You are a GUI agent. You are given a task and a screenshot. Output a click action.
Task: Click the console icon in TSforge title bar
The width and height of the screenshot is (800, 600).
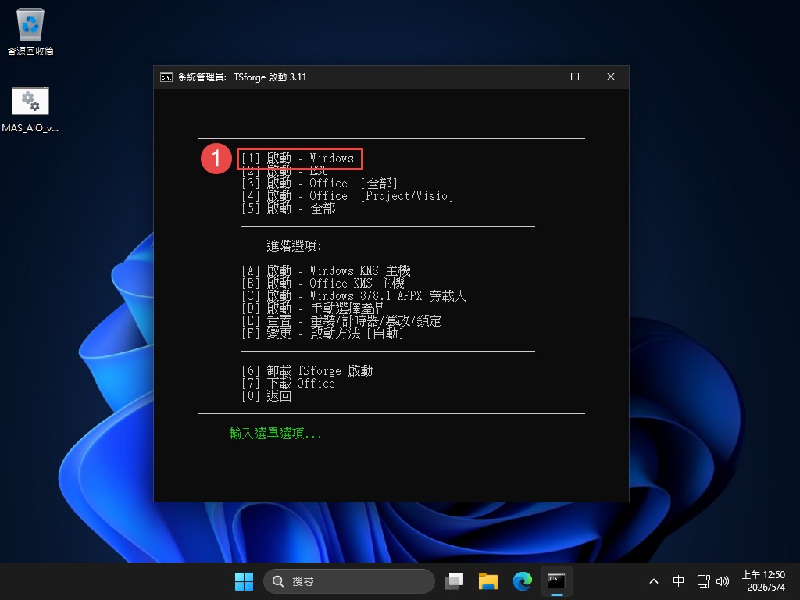[x=166, y=77]
